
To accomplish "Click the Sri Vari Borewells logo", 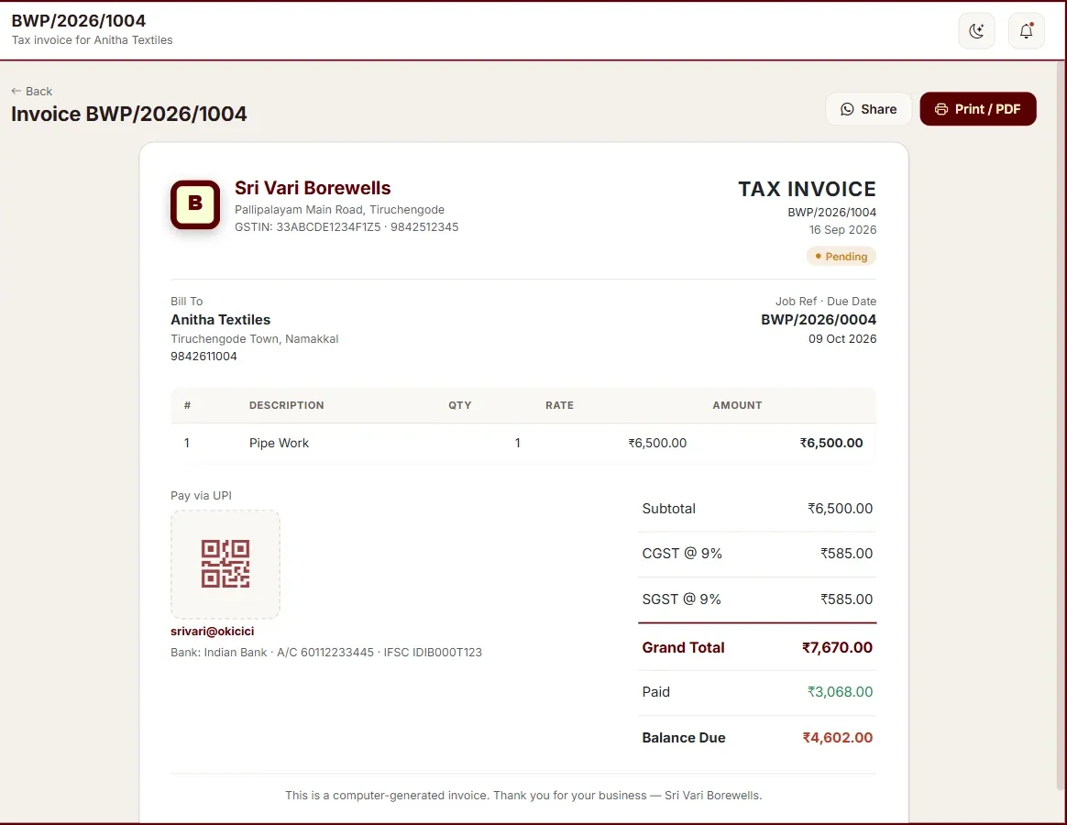I will point(195,204).
